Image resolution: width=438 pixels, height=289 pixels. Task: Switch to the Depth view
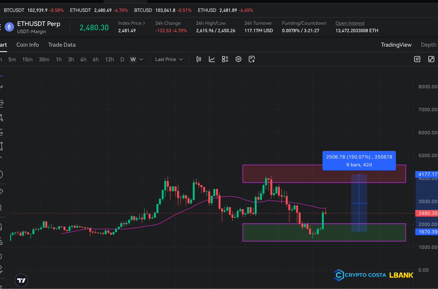click(x=428, y=45)
